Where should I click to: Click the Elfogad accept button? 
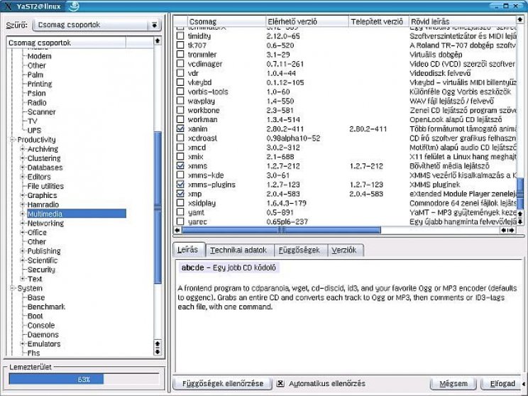(x=502, y=383)
